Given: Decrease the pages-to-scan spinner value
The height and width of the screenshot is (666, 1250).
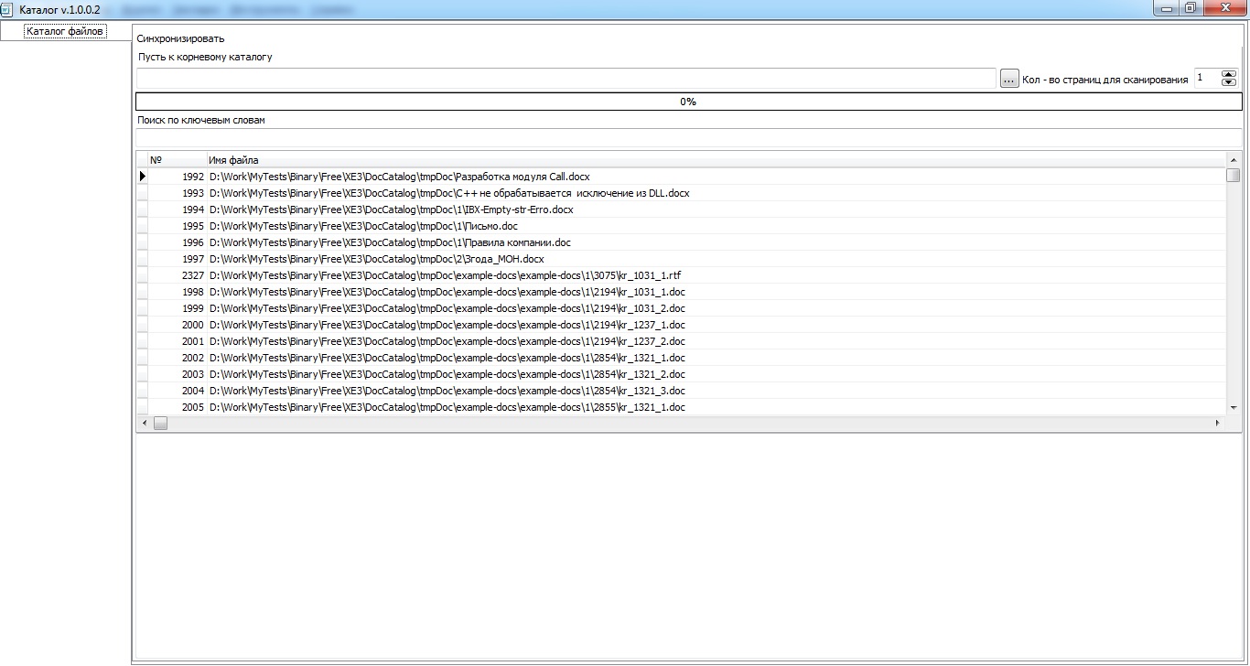Looking at the screenshot, I should click(x=1229, y=83).
